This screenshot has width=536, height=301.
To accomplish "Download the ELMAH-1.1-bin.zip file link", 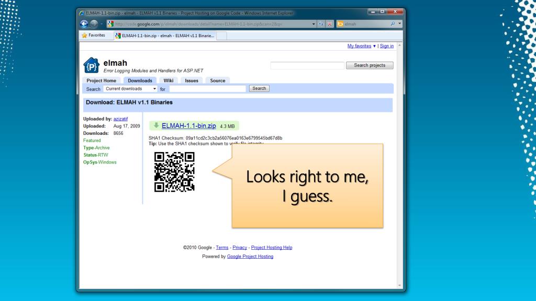I will [188, 125].
